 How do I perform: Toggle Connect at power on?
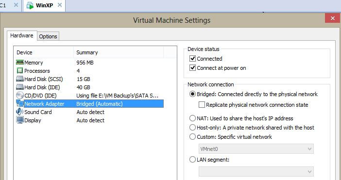(x=192, y=68)
